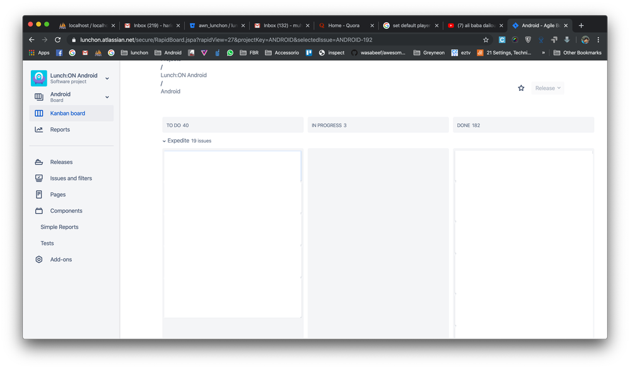Open Simple Reports link
Image resolution: width=630 pixels, height=369 pixels.
coord(59,227)
